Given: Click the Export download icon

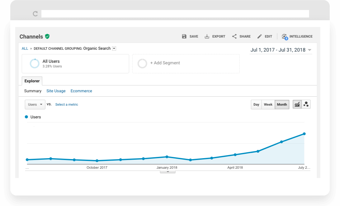Looking at the screenshot, I should click(207, 36).
